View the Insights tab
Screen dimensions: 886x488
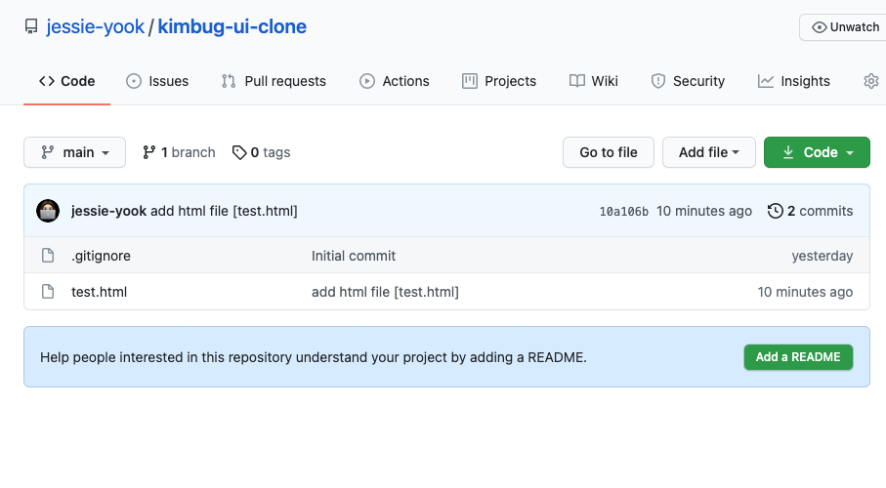click(793, 81)
